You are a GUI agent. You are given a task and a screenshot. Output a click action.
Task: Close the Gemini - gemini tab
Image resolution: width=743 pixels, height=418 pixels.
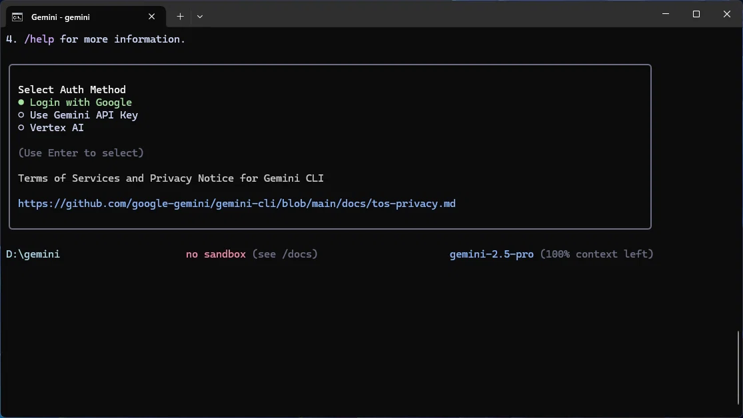coord(152,17)
